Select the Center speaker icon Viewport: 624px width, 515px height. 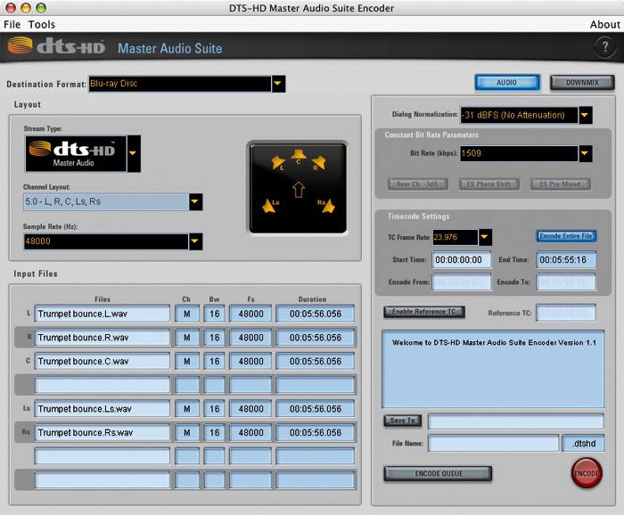point(298,155)
